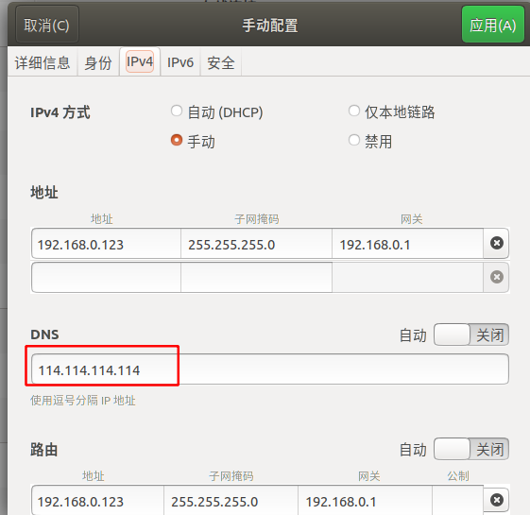Viewport: 530px width, 515px height.
Task: Click the hint text 使用逗号分隔 IP 地址
Action: click(x=83, y=401)
